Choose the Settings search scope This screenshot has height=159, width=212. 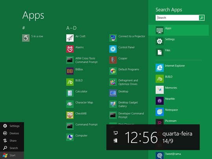[x=179, y=41]
